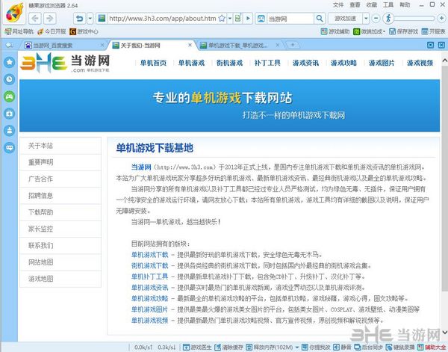Click the sidebar user/stamp icon
This screenshot has width=448, height=352.
[x=10, y=131]
